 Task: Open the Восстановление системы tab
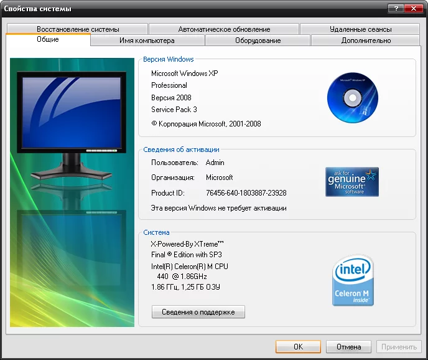(x=78, y=29)
